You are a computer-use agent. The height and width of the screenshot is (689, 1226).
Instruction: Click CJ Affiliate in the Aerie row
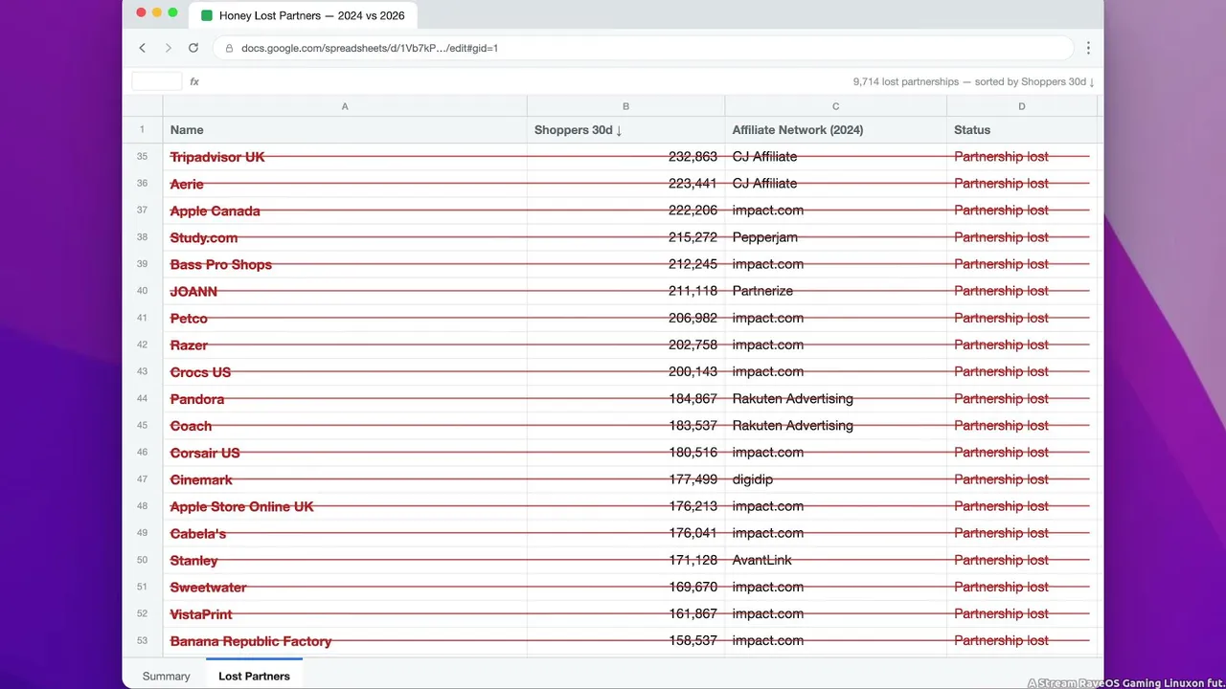pos(764,184)
